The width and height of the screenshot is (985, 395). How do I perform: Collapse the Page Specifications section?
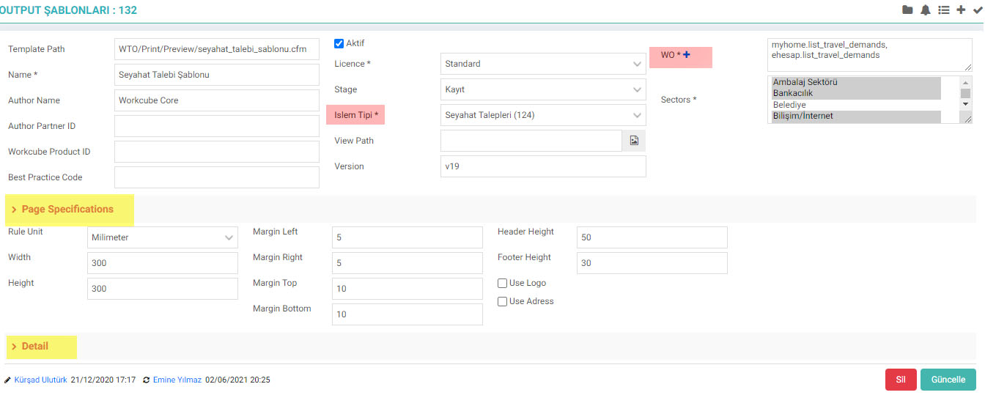[x=62, y=210]
